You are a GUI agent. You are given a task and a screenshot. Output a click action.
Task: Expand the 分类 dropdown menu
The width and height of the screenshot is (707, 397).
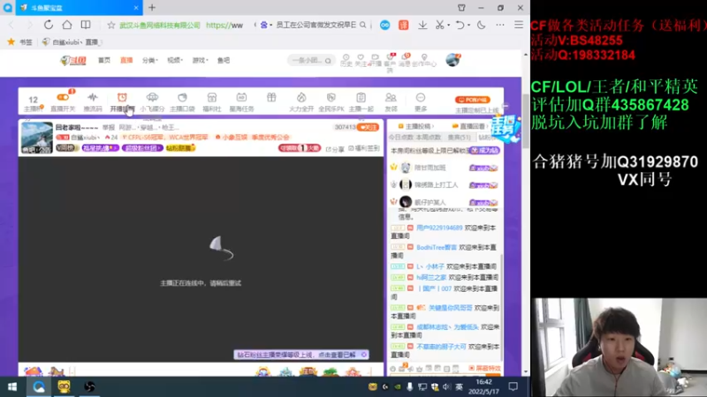point(149,60)
